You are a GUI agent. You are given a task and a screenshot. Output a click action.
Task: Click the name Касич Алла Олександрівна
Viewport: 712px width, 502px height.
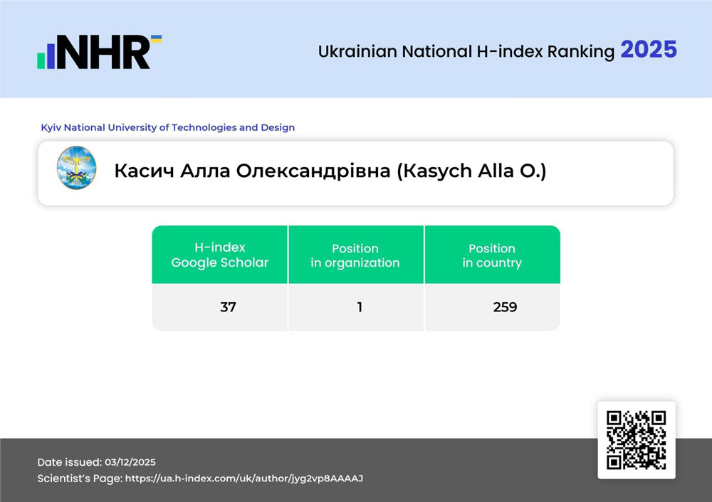[x=251, y=172]
